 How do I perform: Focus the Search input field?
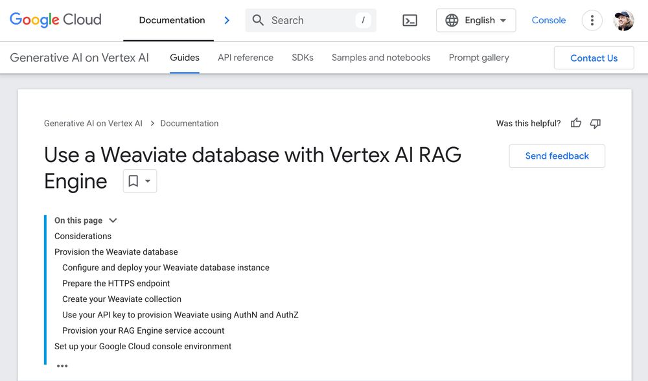[x=310, y=20]
